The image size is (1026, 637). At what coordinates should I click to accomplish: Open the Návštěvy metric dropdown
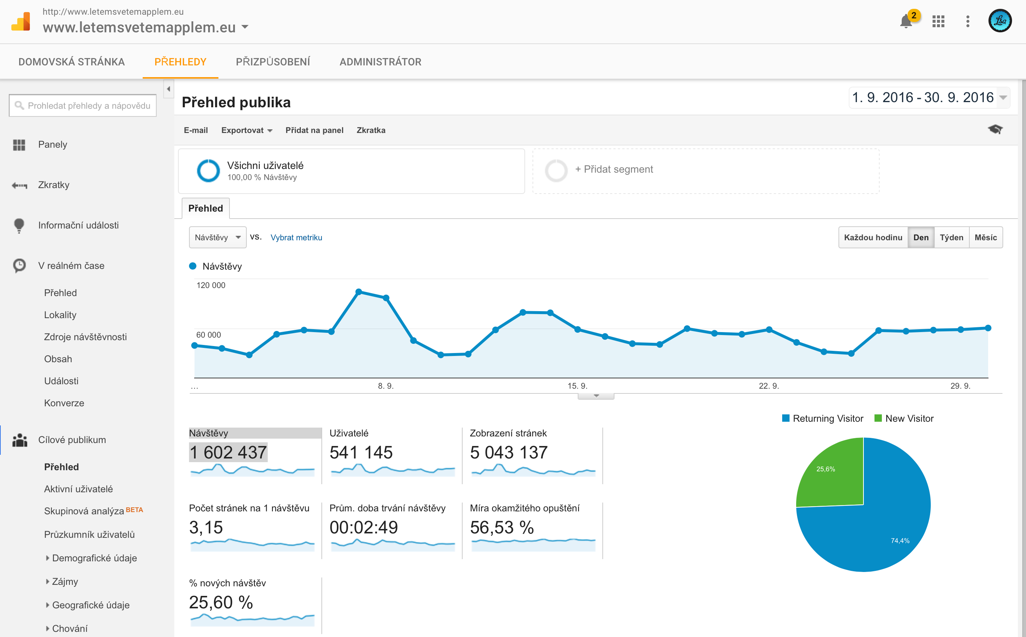tap(217, 237)
